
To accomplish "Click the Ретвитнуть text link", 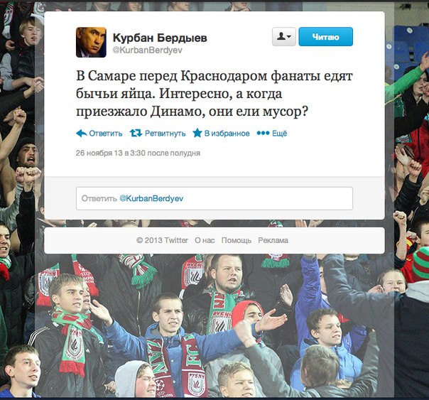I will point(165,134).
